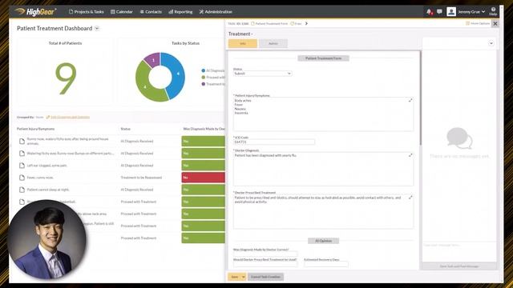Open the Reporting menu
Image resolution: width=513 pixels, height=288 pixels.
pyautogui.click(x=180, y=12)
